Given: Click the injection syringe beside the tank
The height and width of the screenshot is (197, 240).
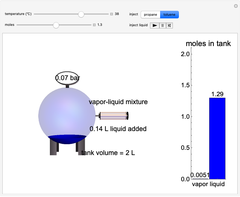Looking at the screenshot, I should [x=114, y=116].
